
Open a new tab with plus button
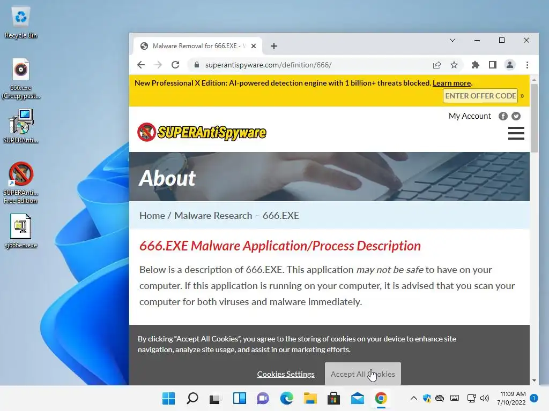tap(274, 46)
